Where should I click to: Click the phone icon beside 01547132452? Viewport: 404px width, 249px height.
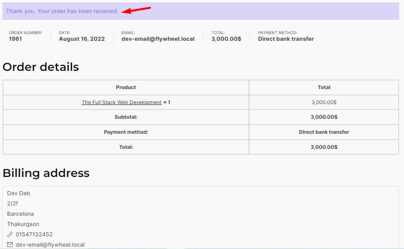[x=10, y=234]
